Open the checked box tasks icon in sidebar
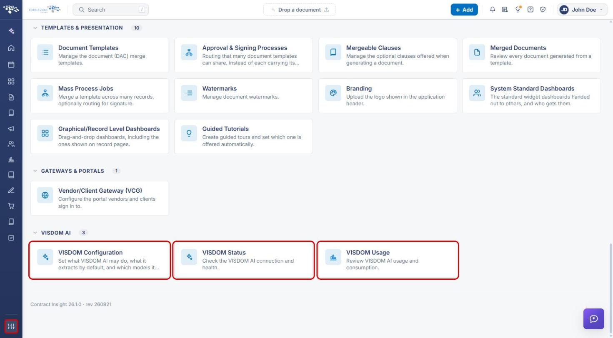Viewport: 613px width, 338px height. pos(11,238)
